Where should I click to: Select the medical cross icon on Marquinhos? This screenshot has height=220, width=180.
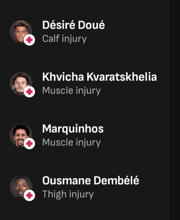(x=29, y=143)
